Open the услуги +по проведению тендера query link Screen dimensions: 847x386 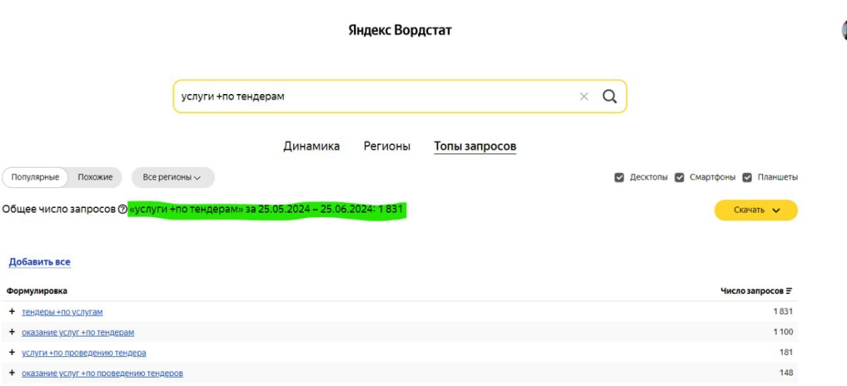point(84,353)
